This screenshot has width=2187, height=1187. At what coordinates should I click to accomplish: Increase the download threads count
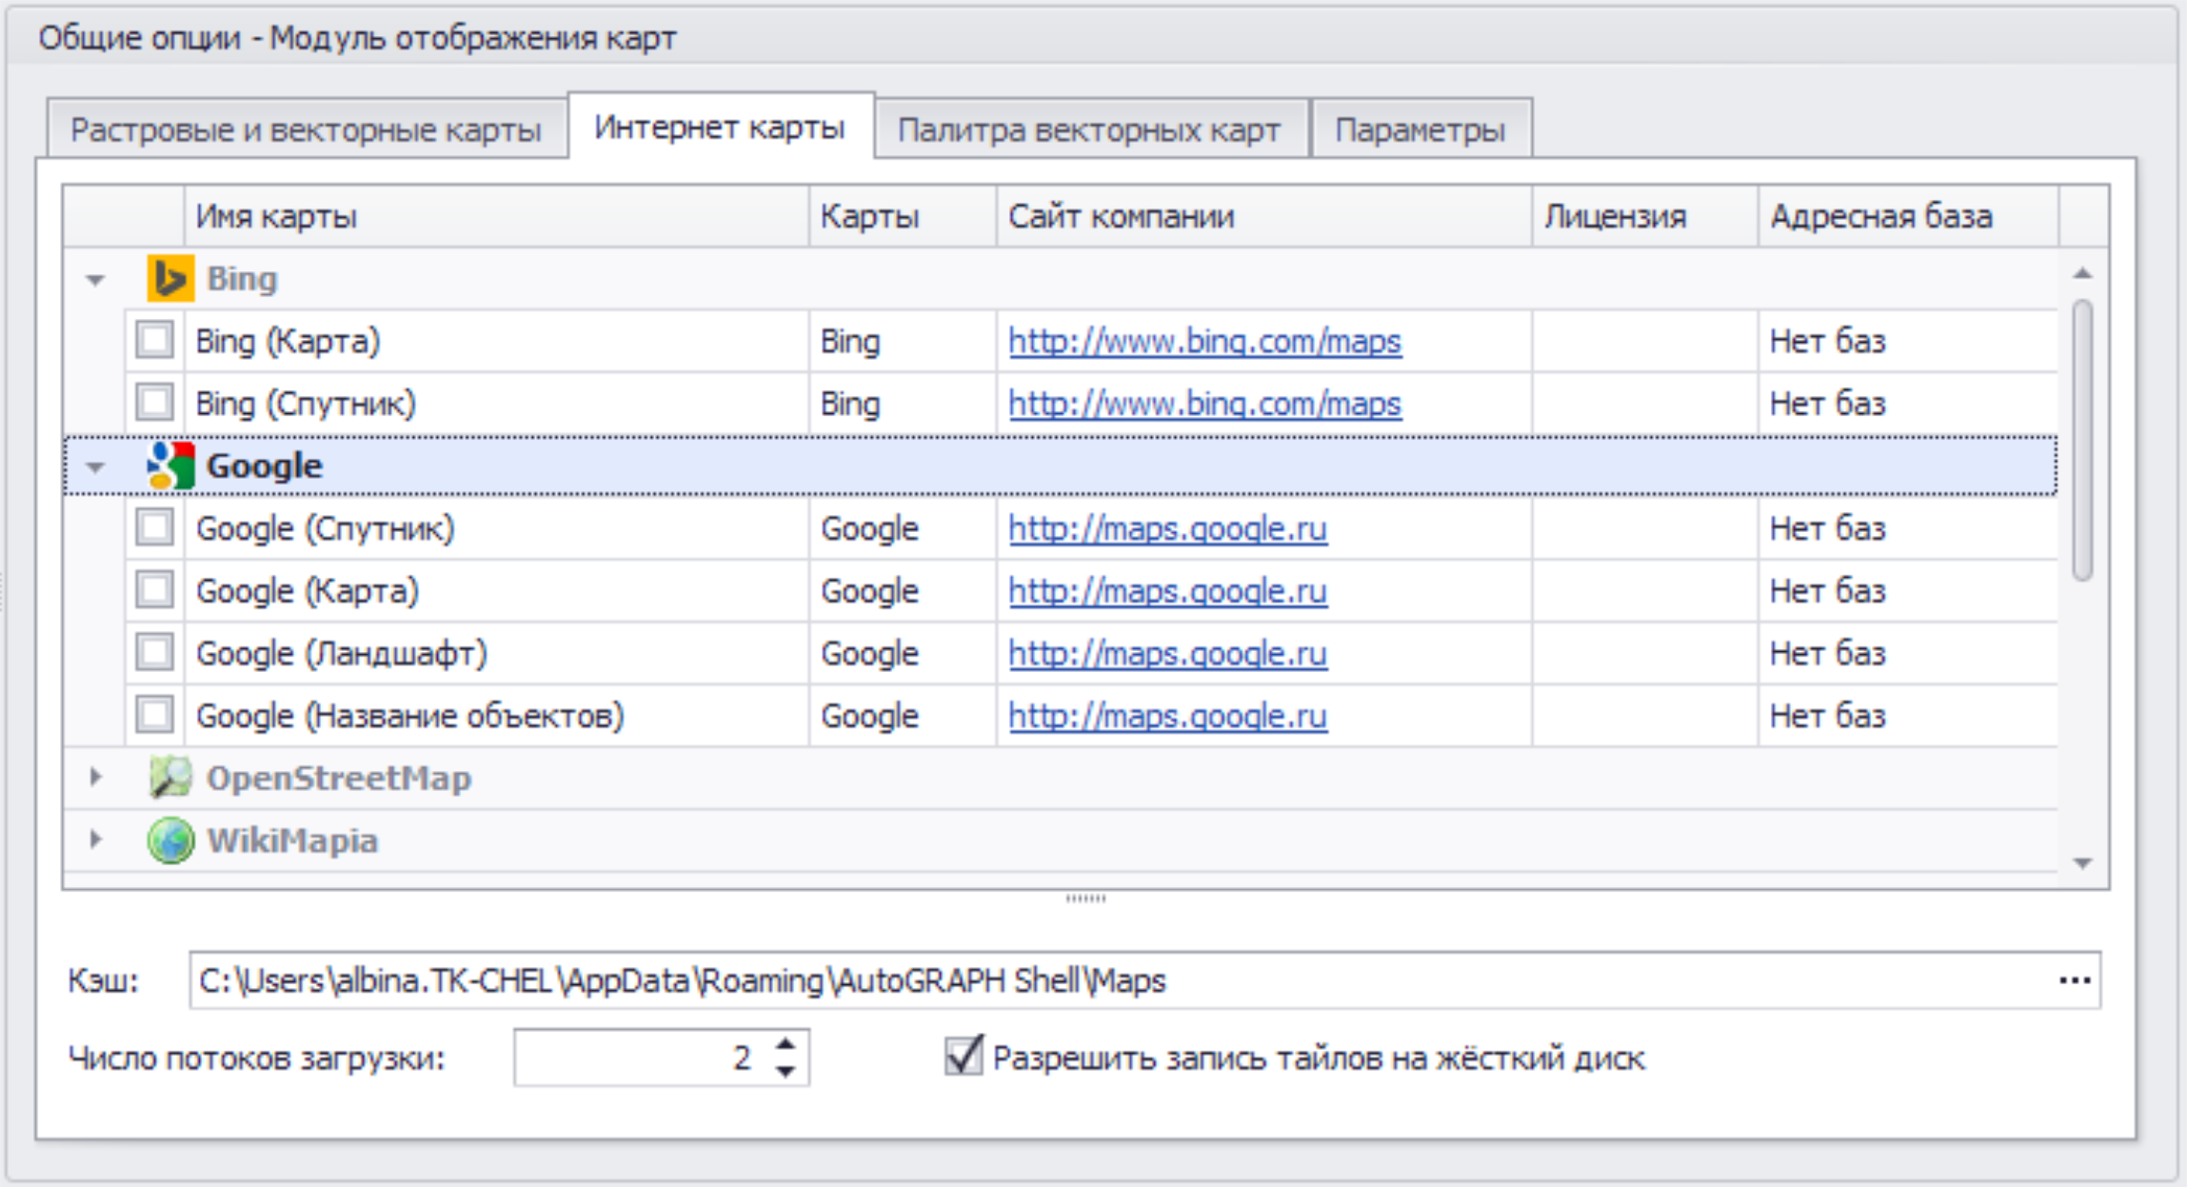[x=785, y=1044]
